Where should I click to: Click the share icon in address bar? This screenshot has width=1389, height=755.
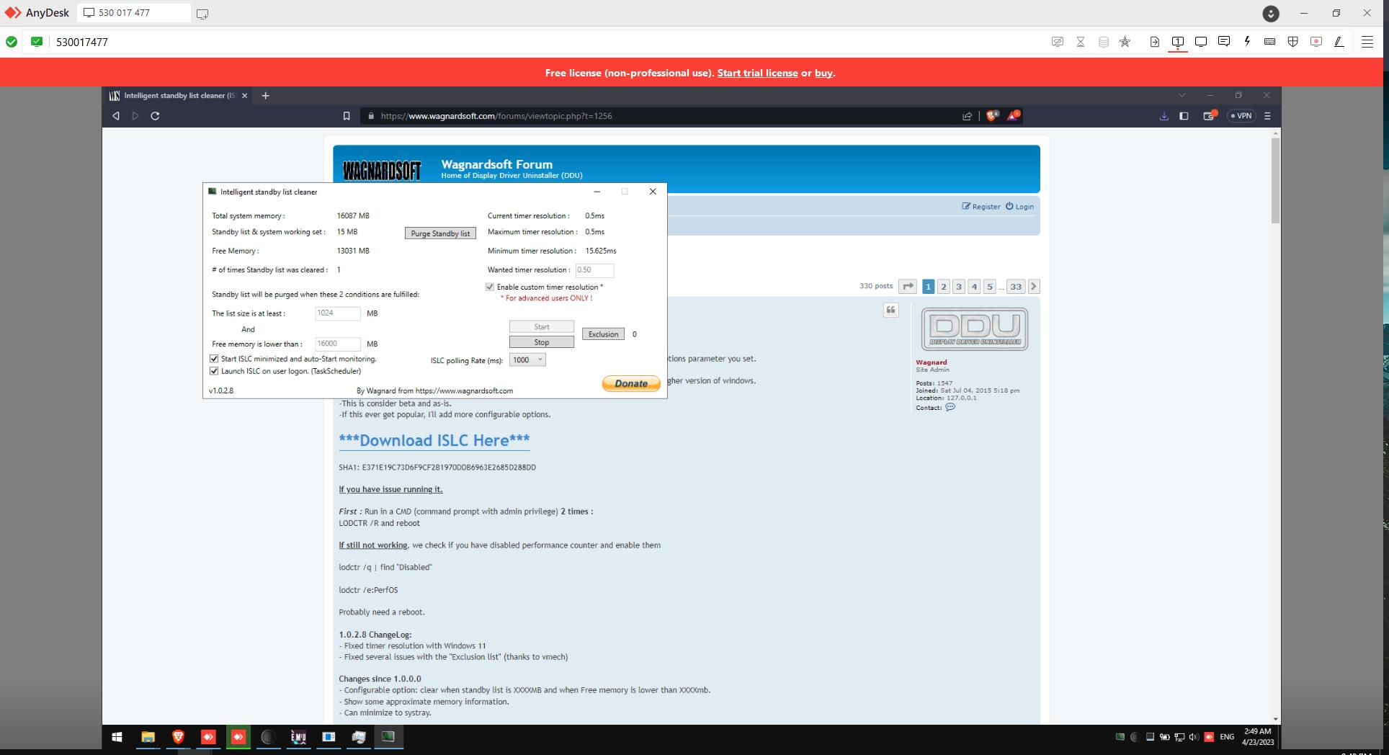pyautogui.click(x=967, y=116)
